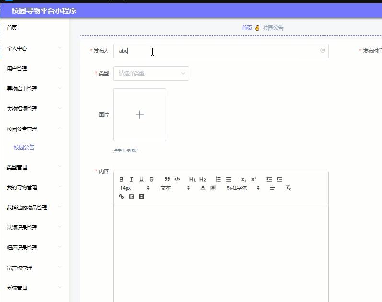Toggle bold formatting in editor
Viewport: 382px width, 302px height.
pos(121,179)
